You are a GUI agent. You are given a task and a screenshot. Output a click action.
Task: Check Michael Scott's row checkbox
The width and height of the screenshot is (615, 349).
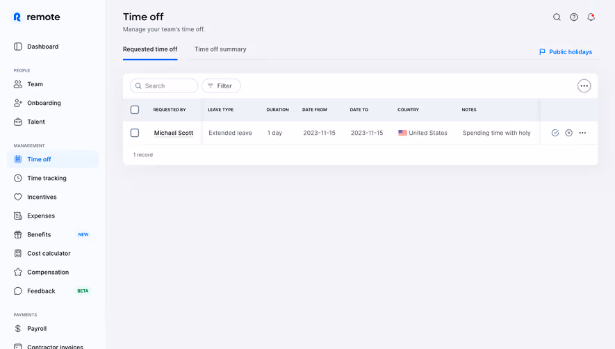[x=135, y=133]
